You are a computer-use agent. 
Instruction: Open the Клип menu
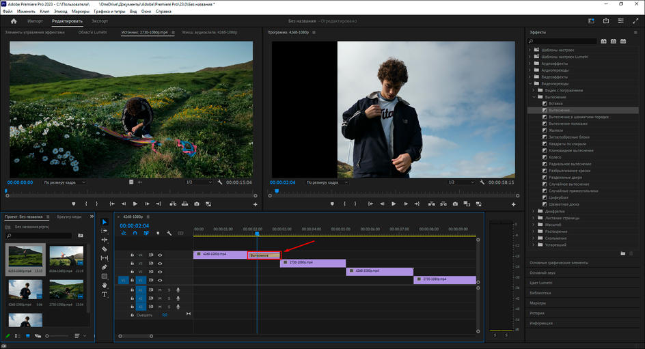44,12
